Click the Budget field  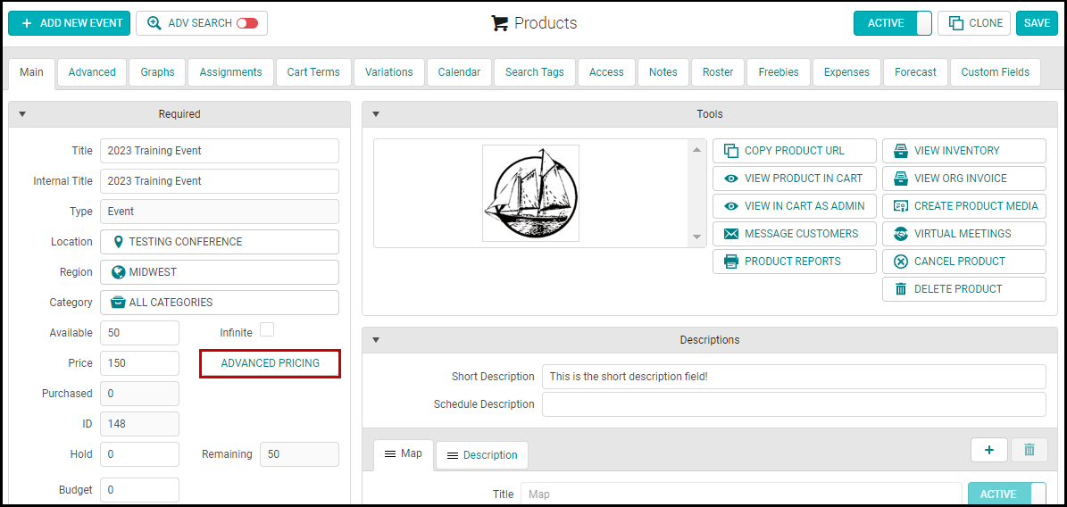pyautogui.click(x=139, y=490)
